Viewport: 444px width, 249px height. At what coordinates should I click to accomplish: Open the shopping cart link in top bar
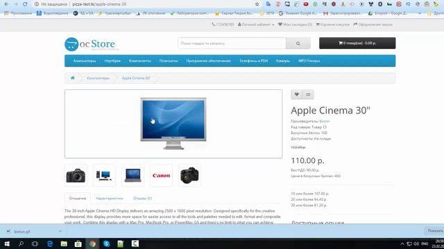click(x=333, y=25)
